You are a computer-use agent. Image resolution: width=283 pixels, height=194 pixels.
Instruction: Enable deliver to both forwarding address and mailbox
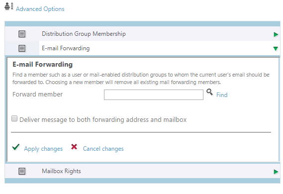click(x=14, y=118)
